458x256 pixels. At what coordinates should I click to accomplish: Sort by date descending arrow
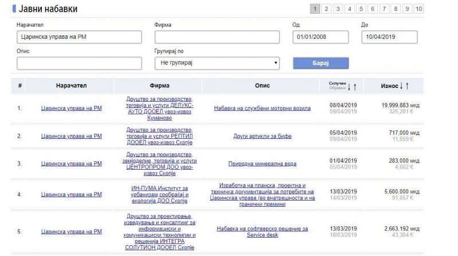tap(349, 86)
